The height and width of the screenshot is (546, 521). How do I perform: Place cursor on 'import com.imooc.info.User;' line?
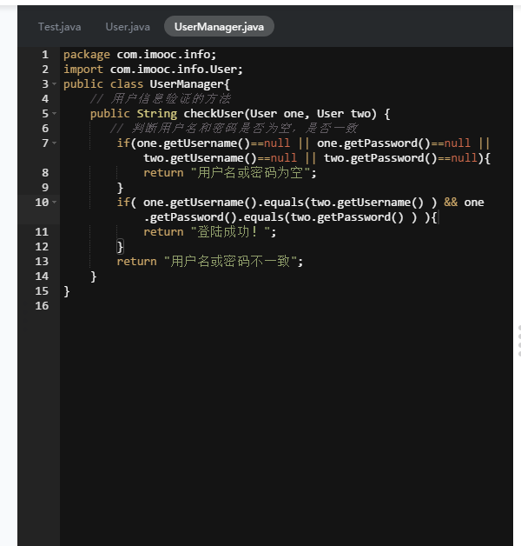[x=153, y=70]
